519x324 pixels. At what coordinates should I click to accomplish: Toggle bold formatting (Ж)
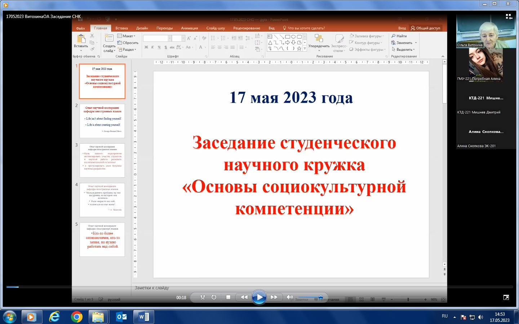[146, 47]
